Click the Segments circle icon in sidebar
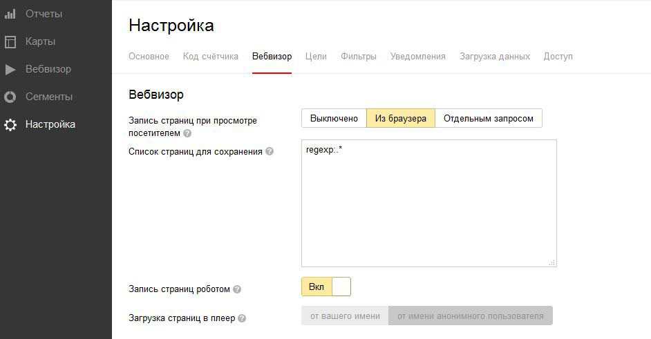651x339 pixels. tap(10, 97)
